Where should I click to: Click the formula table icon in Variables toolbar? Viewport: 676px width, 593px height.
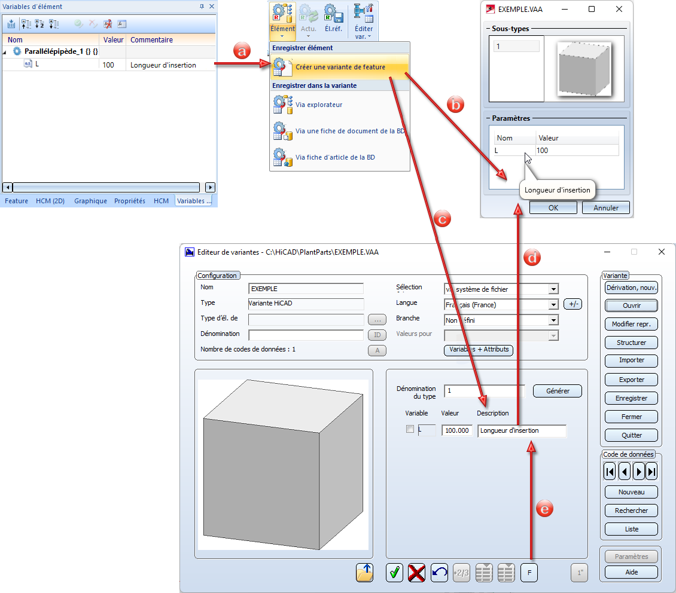point(122,24)
